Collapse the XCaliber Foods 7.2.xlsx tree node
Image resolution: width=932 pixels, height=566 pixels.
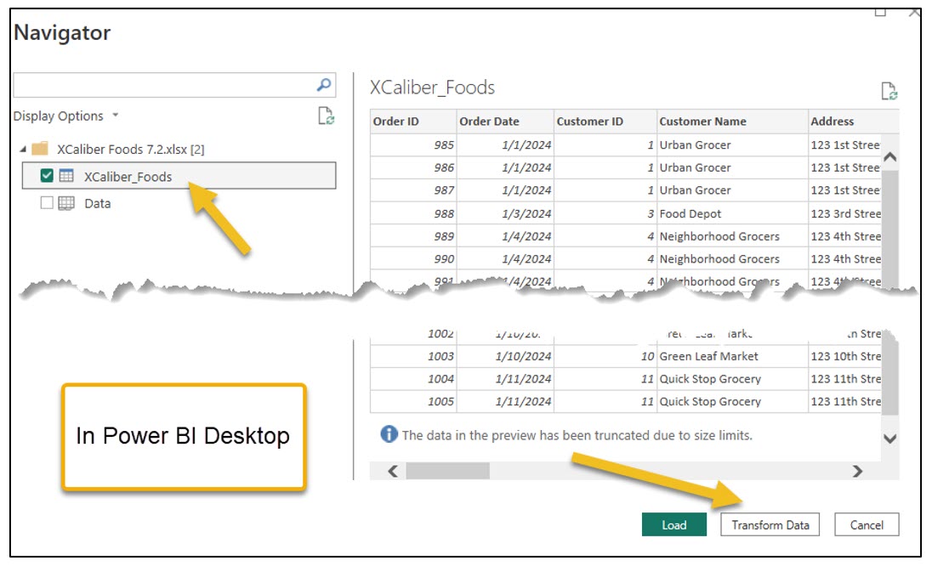[23, 149]
